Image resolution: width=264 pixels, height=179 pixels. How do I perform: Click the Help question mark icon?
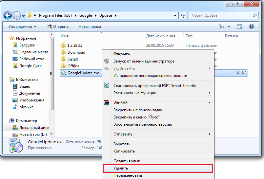252,27
